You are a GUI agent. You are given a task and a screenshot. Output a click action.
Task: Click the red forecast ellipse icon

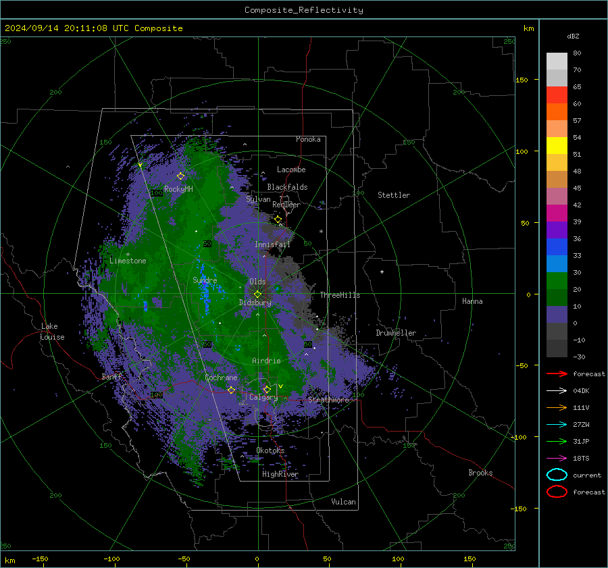pyautogui.click(x=557, y=492)
